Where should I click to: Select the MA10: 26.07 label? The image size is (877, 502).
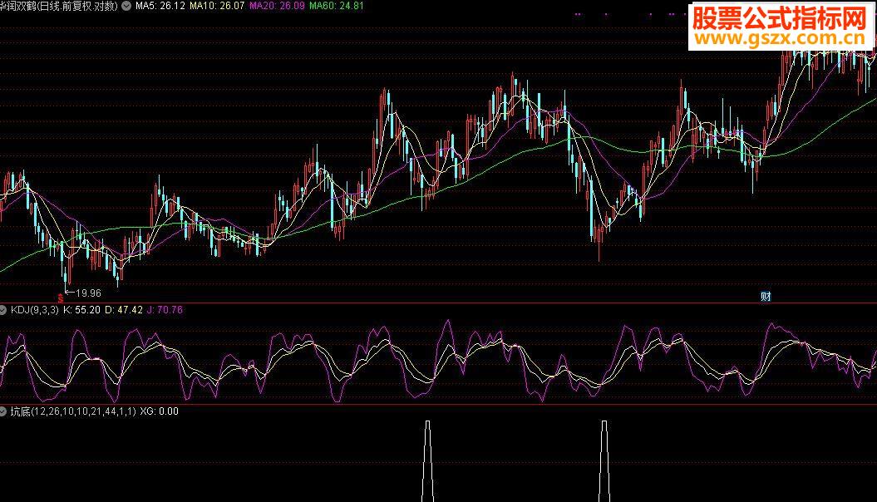(x=217, y=6)
